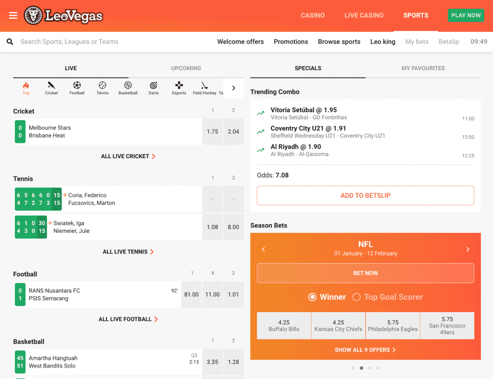
Task: Open My bets
Action: [x=416, y=42]
